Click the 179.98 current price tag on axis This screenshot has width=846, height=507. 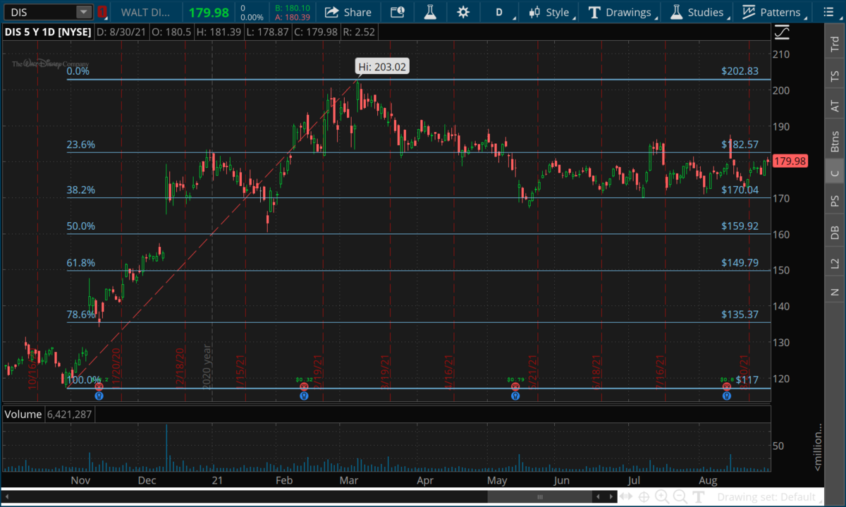point(789,161)
